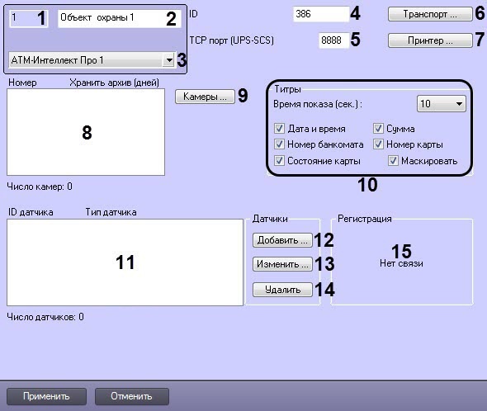The image size is (487, 411).
Task: Focus the TCP порт field with 8888
Action: 333,40
